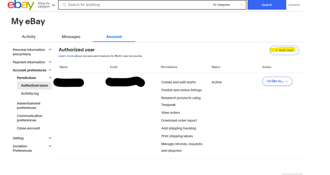
Task: Switch to the Activity tab
Action: (29, 37)
